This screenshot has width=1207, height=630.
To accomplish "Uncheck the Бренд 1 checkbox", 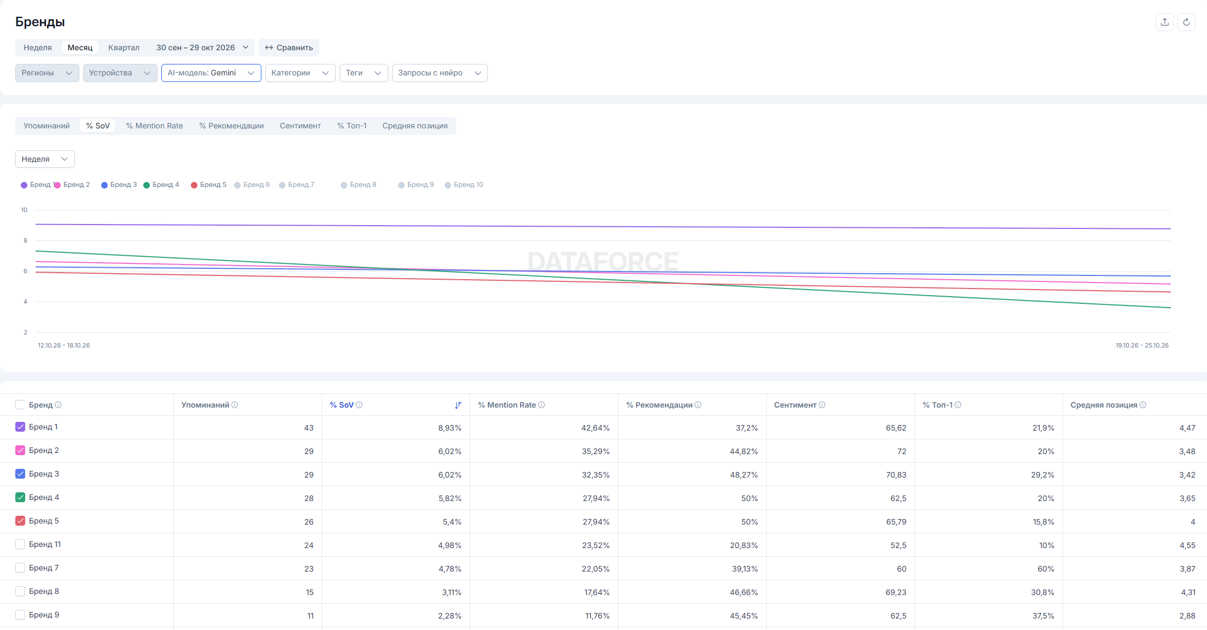I will [20, 427].
